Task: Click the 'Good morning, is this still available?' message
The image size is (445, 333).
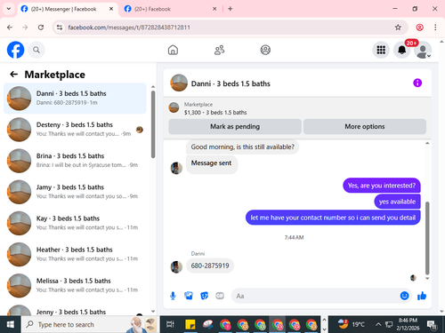Action: coord(242,147)
